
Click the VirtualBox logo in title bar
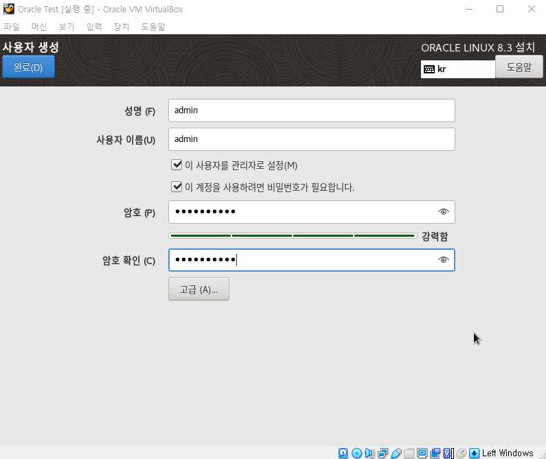9,9
